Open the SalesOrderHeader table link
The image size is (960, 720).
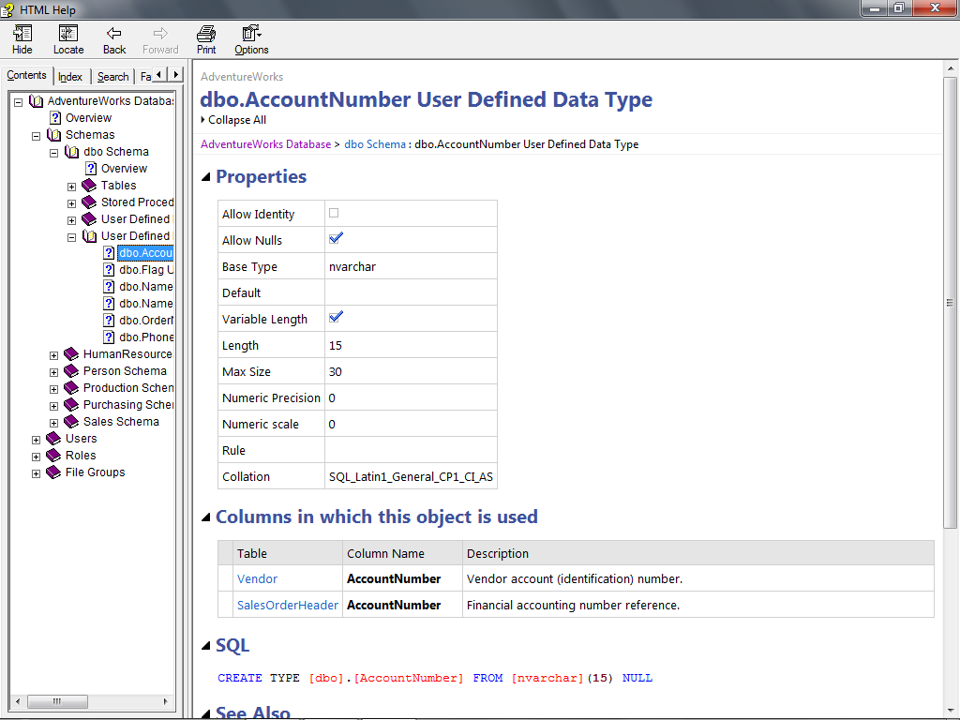[287, 605]
